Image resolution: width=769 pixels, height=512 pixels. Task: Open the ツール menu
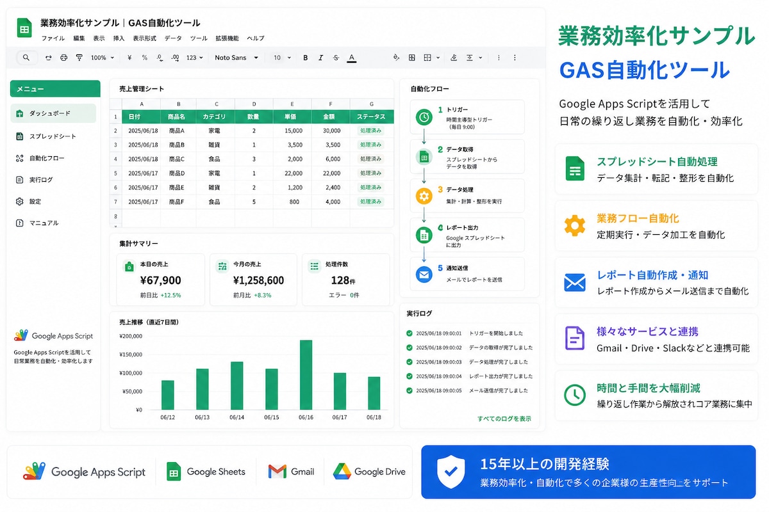199,38
